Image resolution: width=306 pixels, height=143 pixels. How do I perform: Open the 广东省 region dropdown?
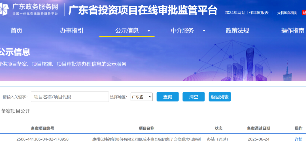(x=141, y=97)
